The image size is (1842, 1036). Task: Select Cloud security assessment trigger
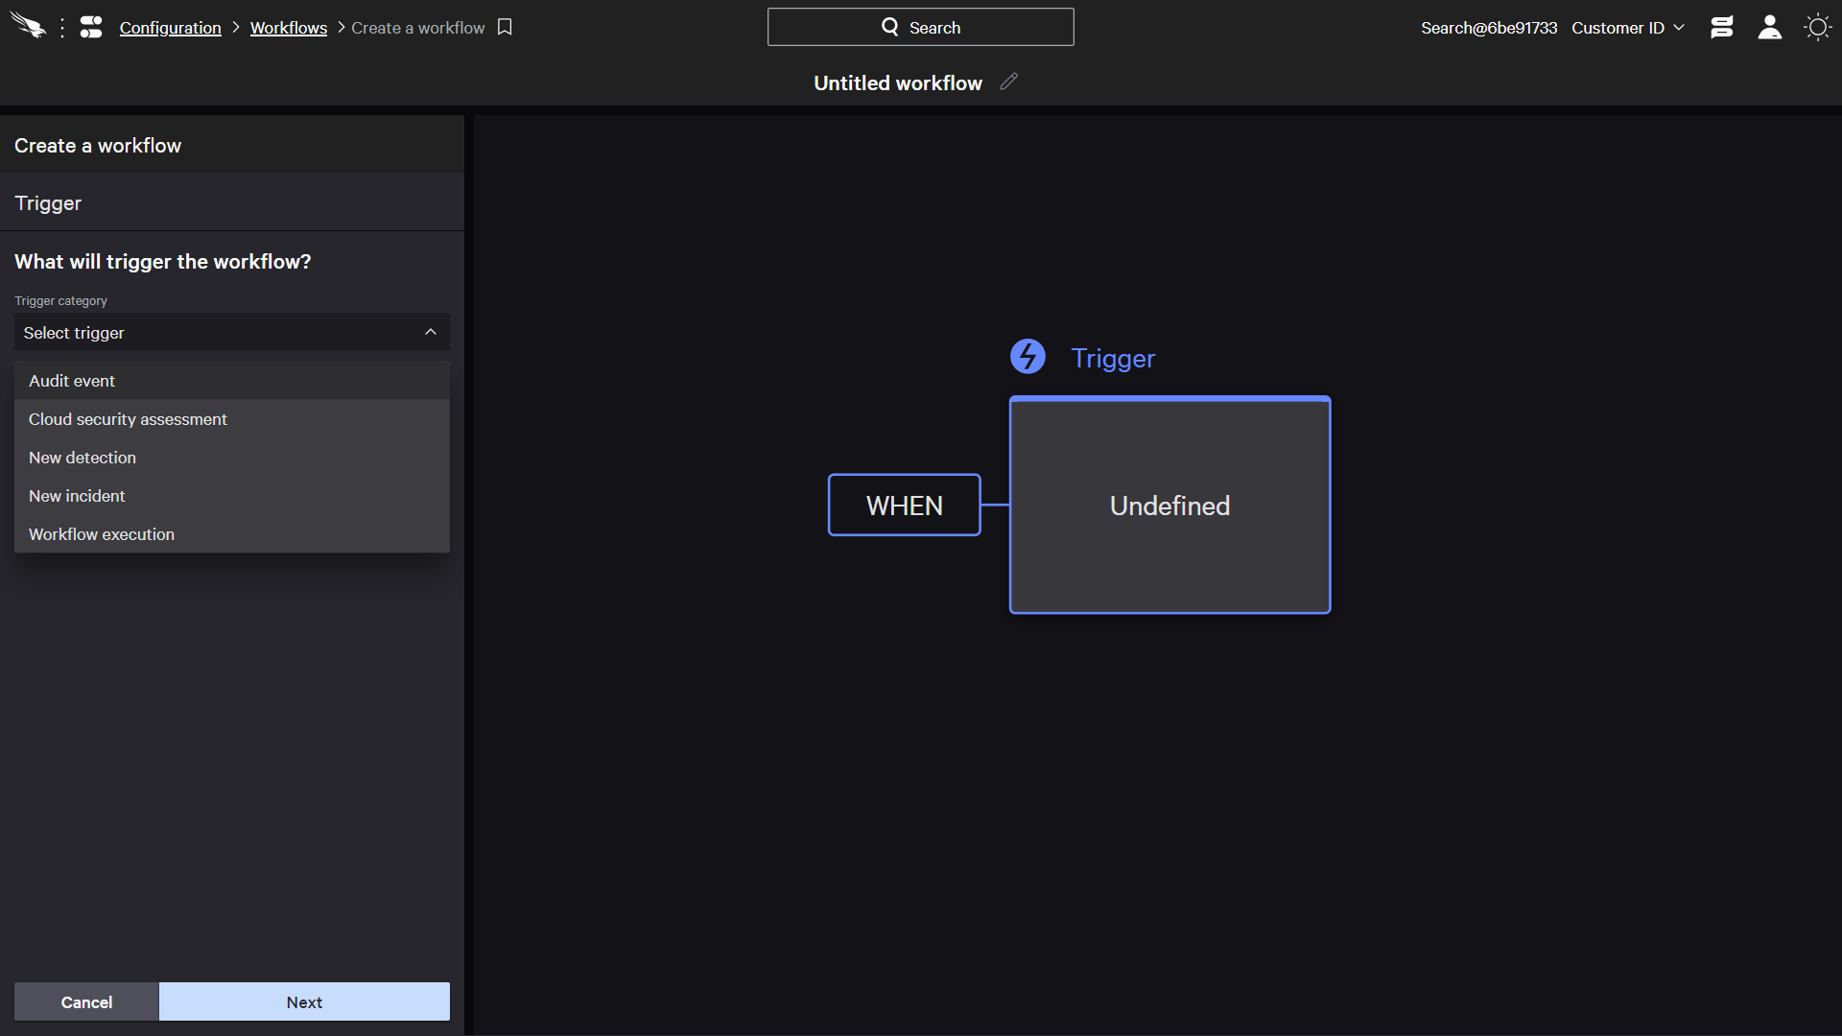pos(128,418)
